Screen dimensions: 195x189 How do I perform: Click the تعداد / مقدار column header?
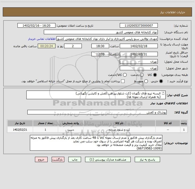[x=45, y=123]
